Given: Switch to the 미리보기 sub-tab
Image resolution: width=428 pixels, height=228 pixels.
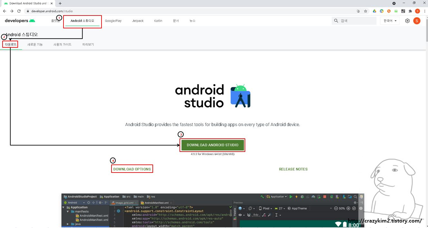Looking at the screenshot, I should pos(88,45).
